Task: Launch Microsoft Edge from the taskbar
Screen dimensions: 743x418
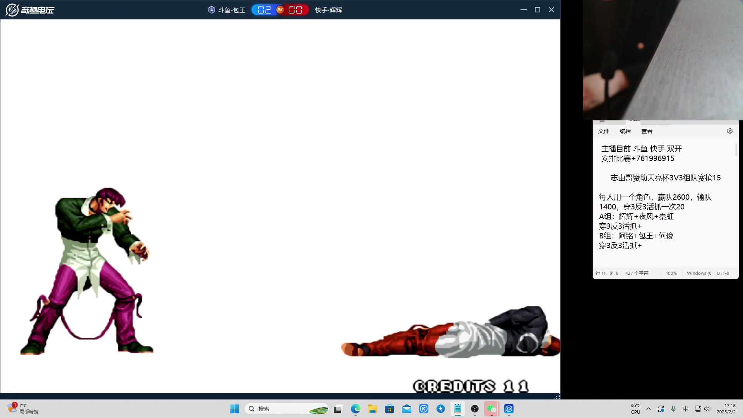Action: [355, 409]
